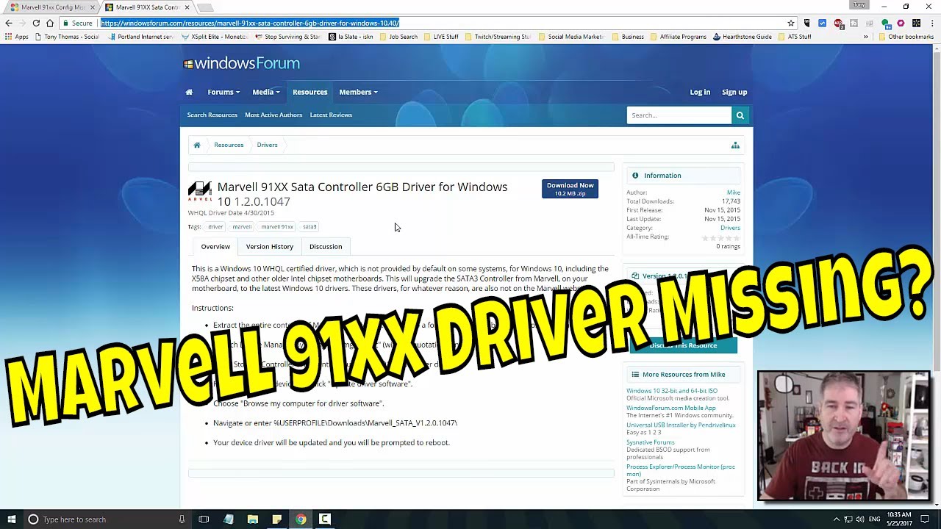Open Resources in the navigation bar
This screenshot has width=941, height=529.
[x=310, y=92]
